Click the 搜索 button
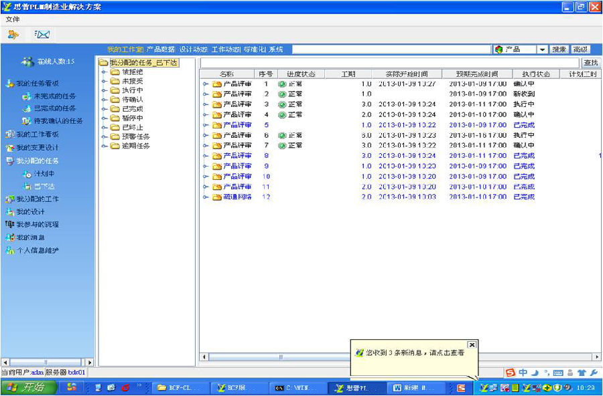The image size is (603, 396). click(559, 50)
